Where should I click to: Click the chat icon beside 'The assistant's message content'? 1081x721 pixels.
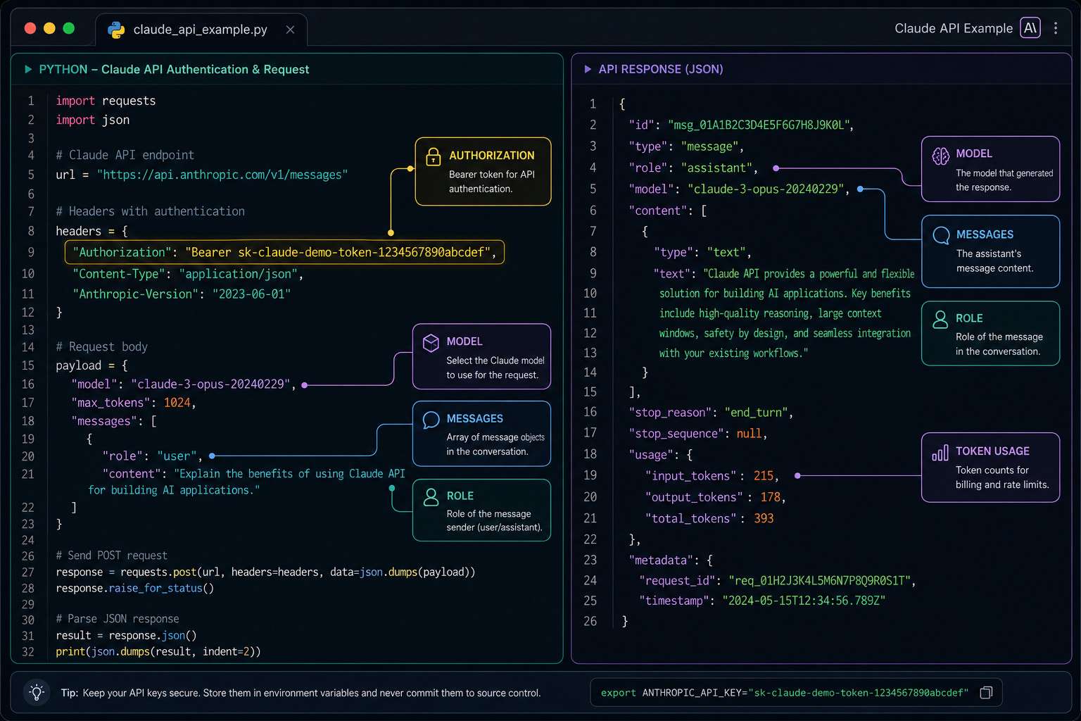(x=941, y=235)
